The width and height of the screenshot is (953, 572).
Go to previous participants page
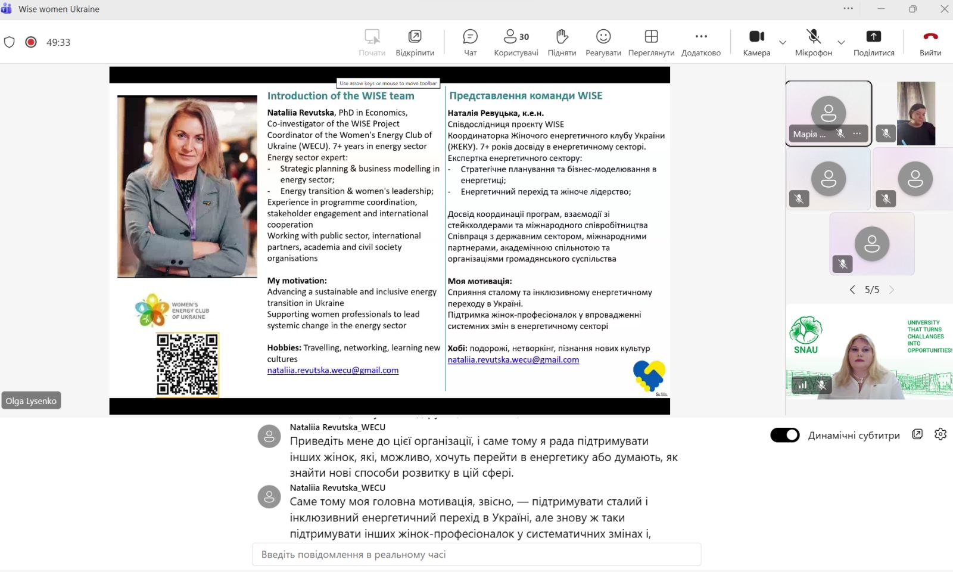click(x=852, y=290)
